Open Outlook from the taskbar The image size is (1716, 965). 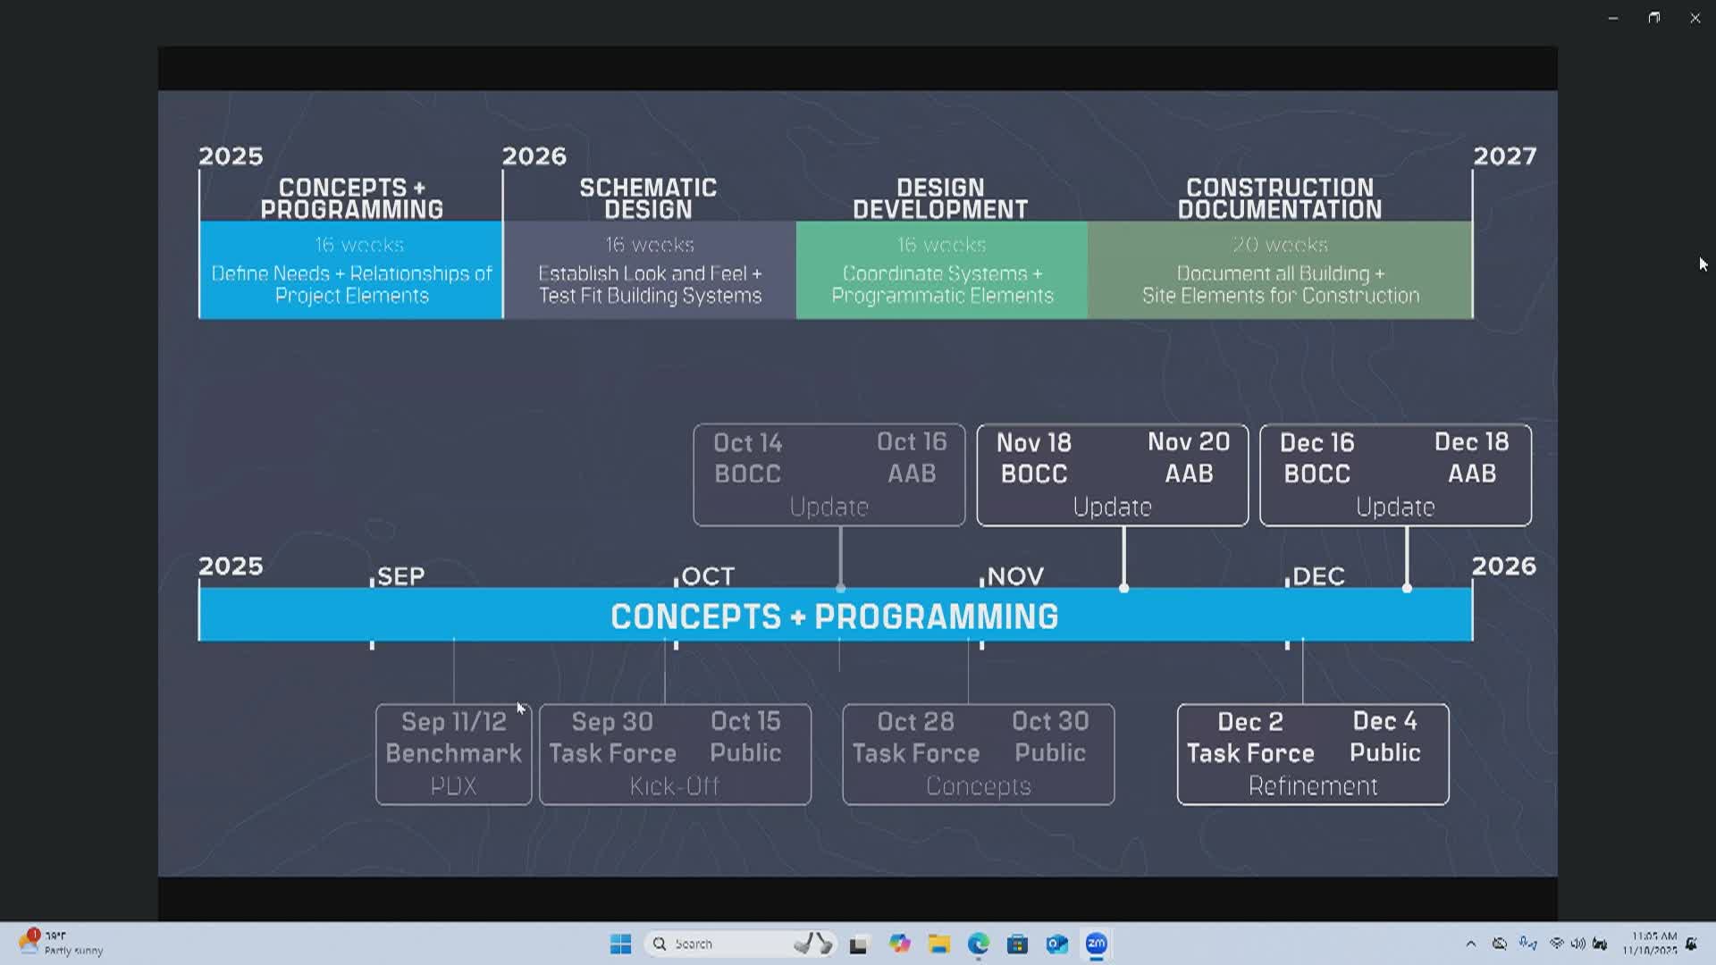[x=1056, y=944]
